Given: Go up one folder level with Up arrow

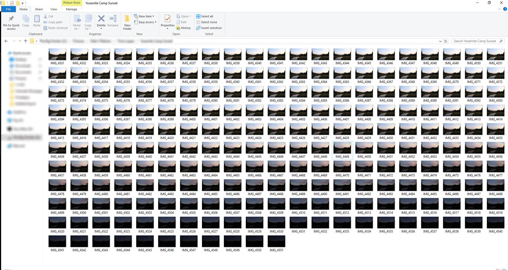Looking at the screenshot, I should click(x=25, y=41).
